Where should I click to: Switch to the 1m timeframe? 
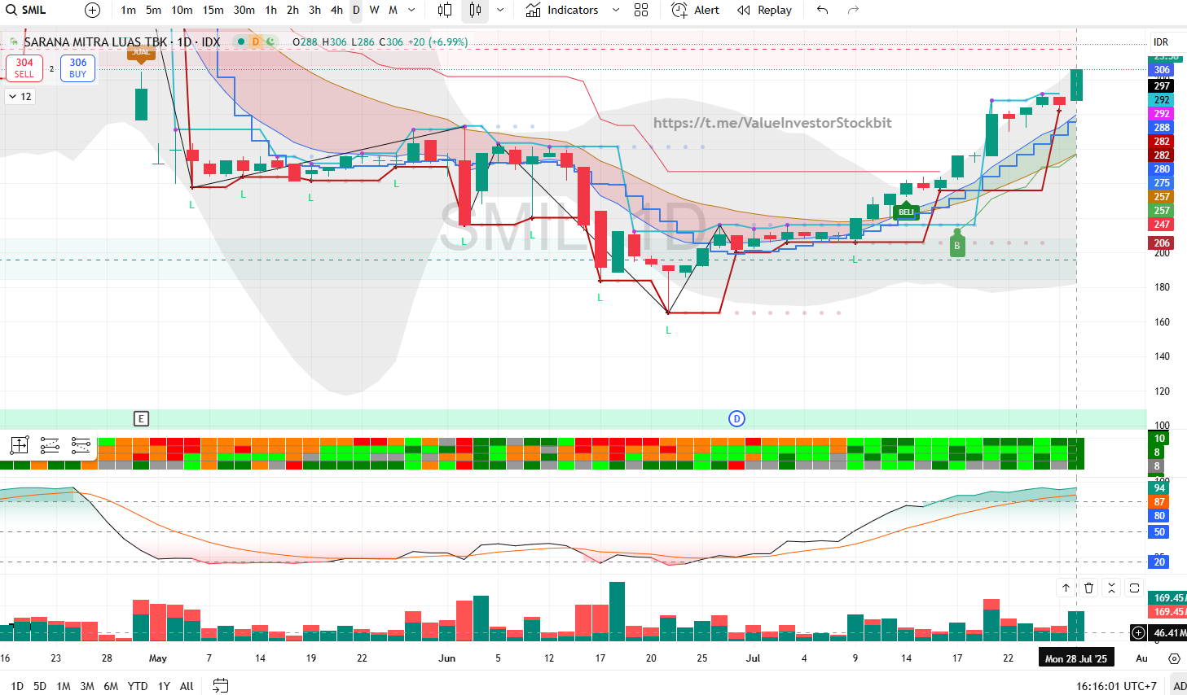[129, 10]
